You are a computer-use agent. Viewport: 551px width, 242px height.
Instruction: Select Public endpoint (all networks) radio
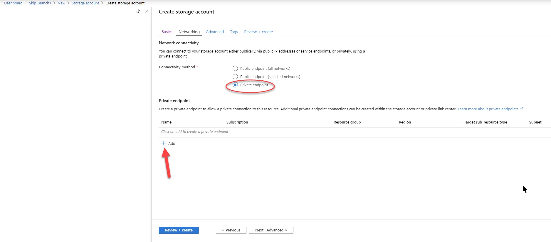click(235, 68)
